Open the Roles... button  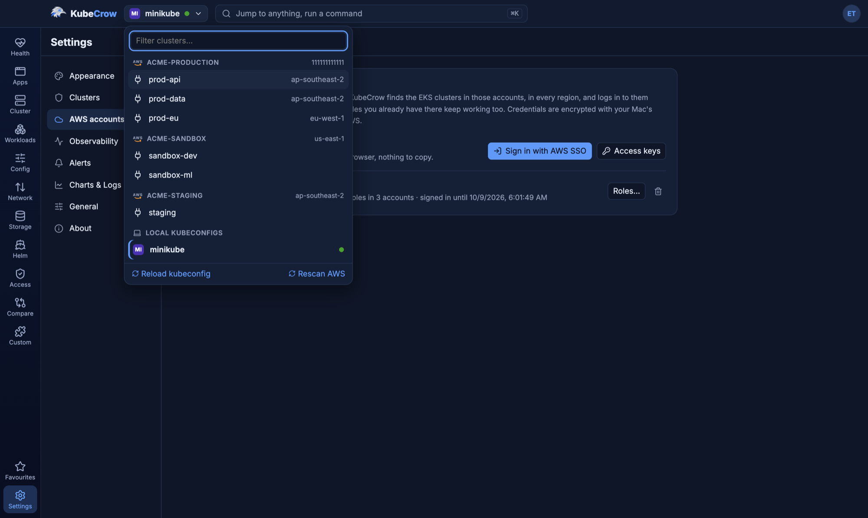pyautogui.click(x=626, y=191)
